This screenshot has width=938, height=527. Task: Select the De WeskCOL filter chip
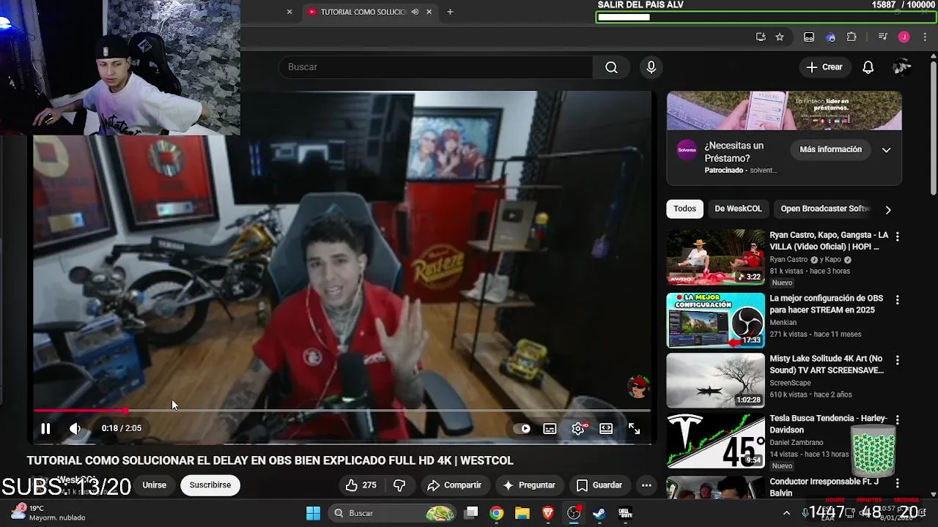[738, 209]
